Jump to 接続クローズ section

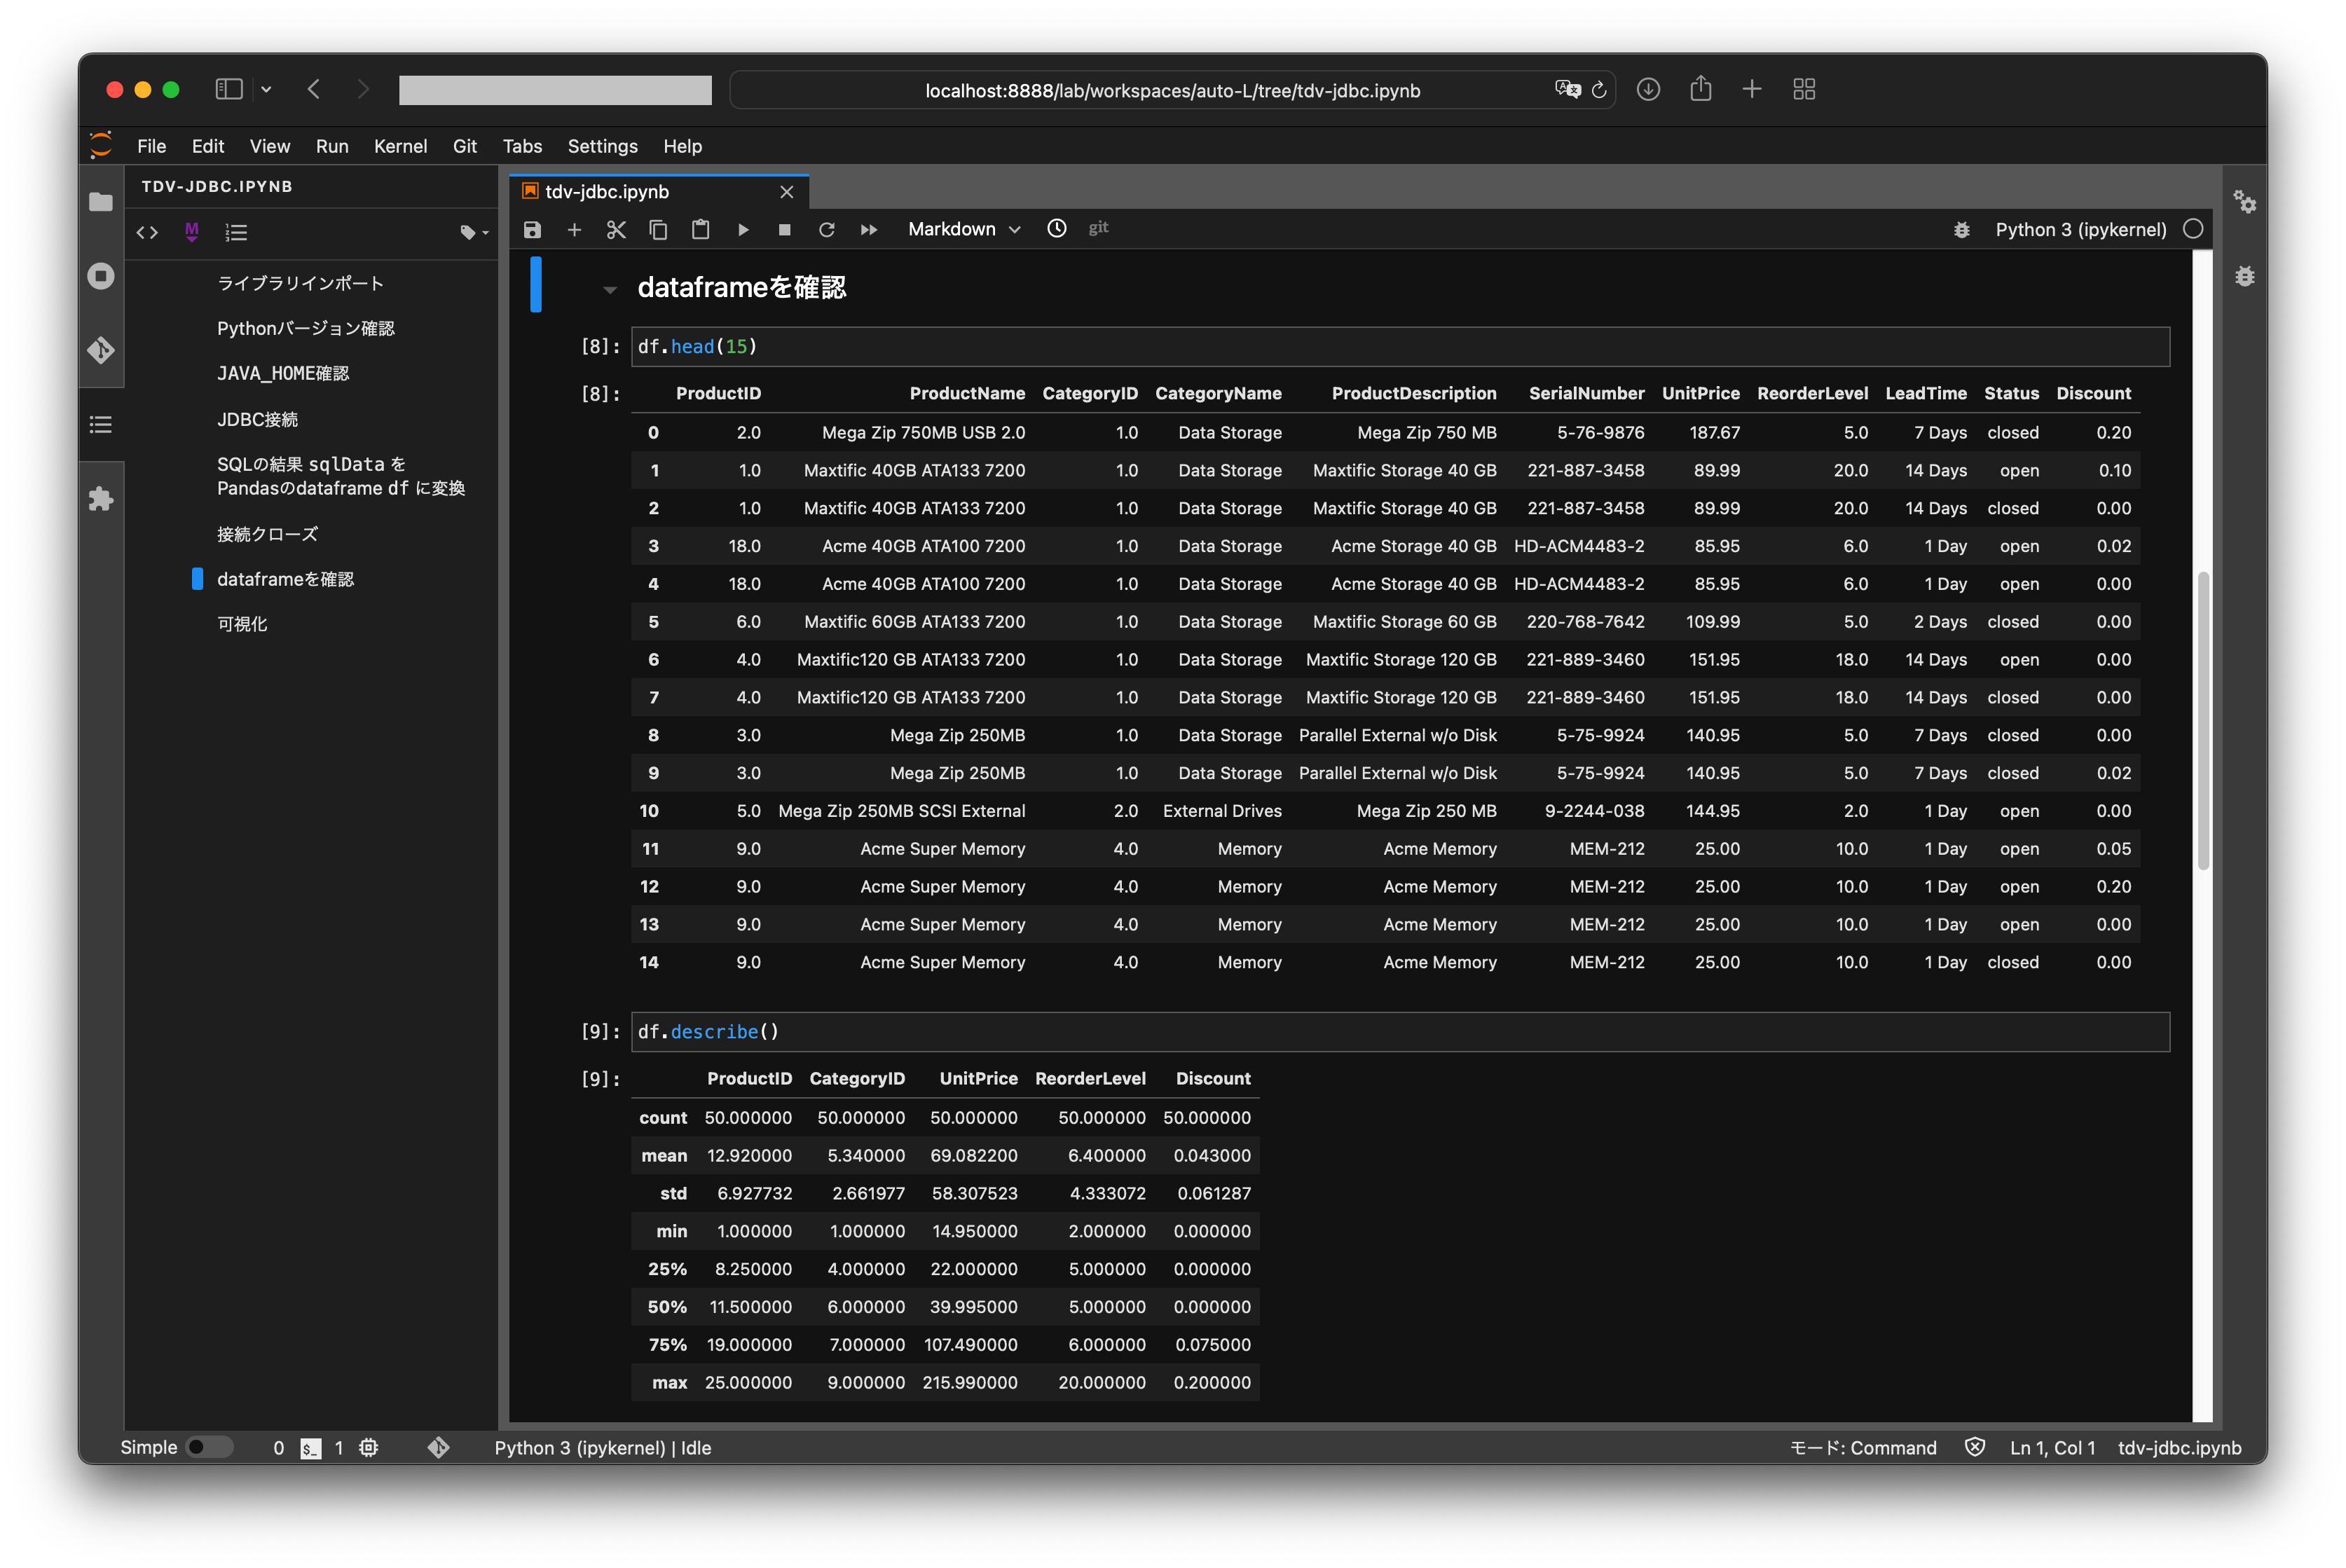[x=267, y=534]
